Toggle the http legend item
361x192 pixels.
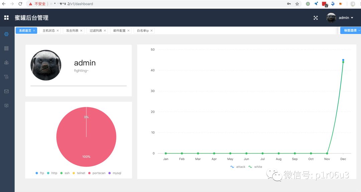point(52,173)
